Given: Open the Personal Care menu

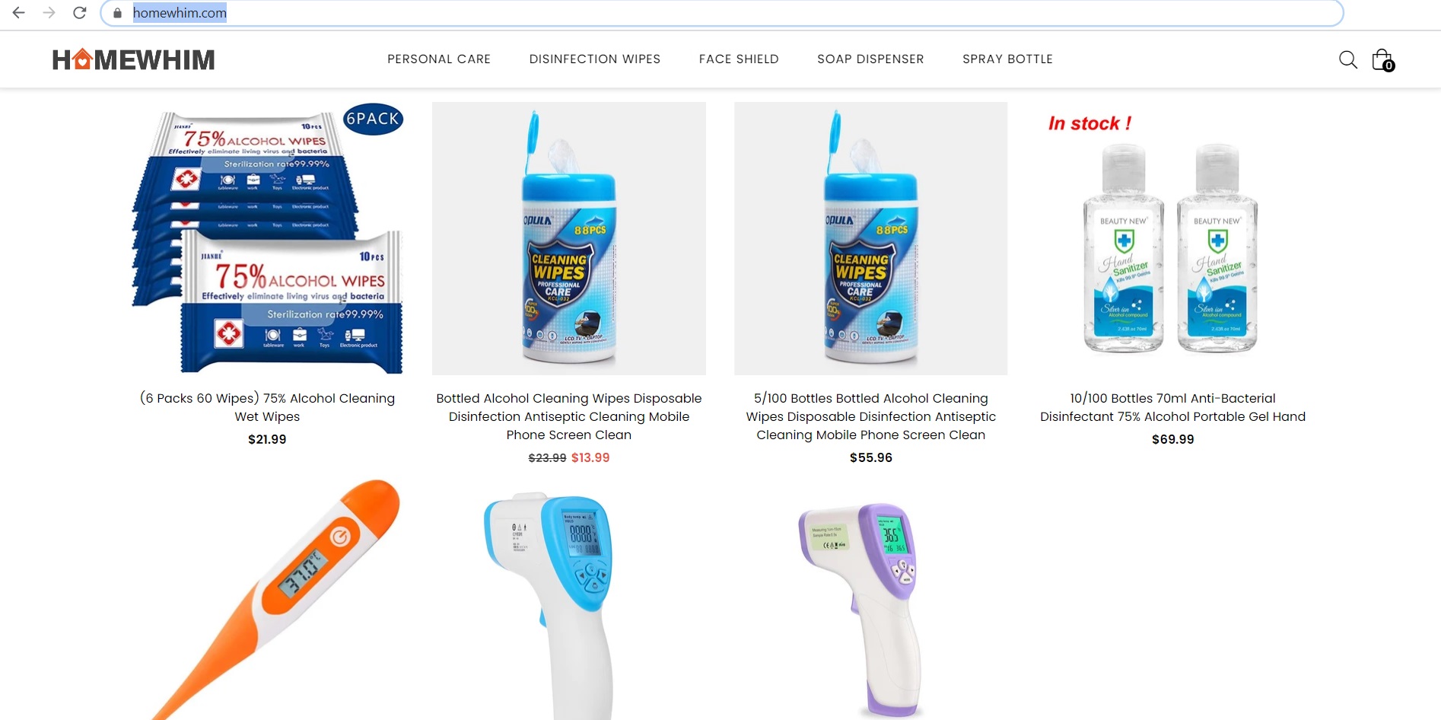Looking at the screenshot, I should click(x=439, y=59).
